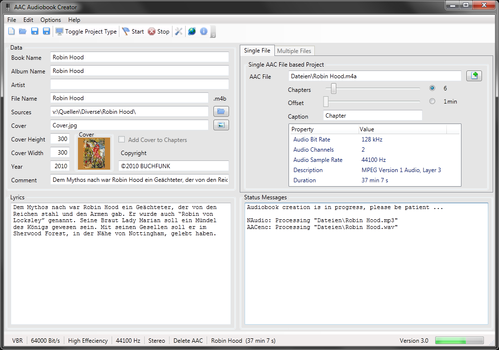Screen dimensions: 499x350
Task: Select the Chapters radio button
Action: 432,88
